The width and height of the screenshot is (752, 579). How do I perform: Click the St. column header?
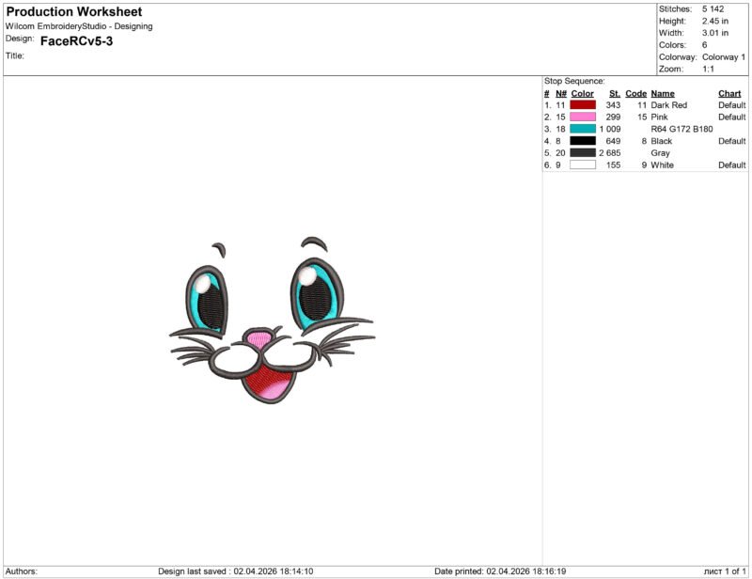(613, 93)
